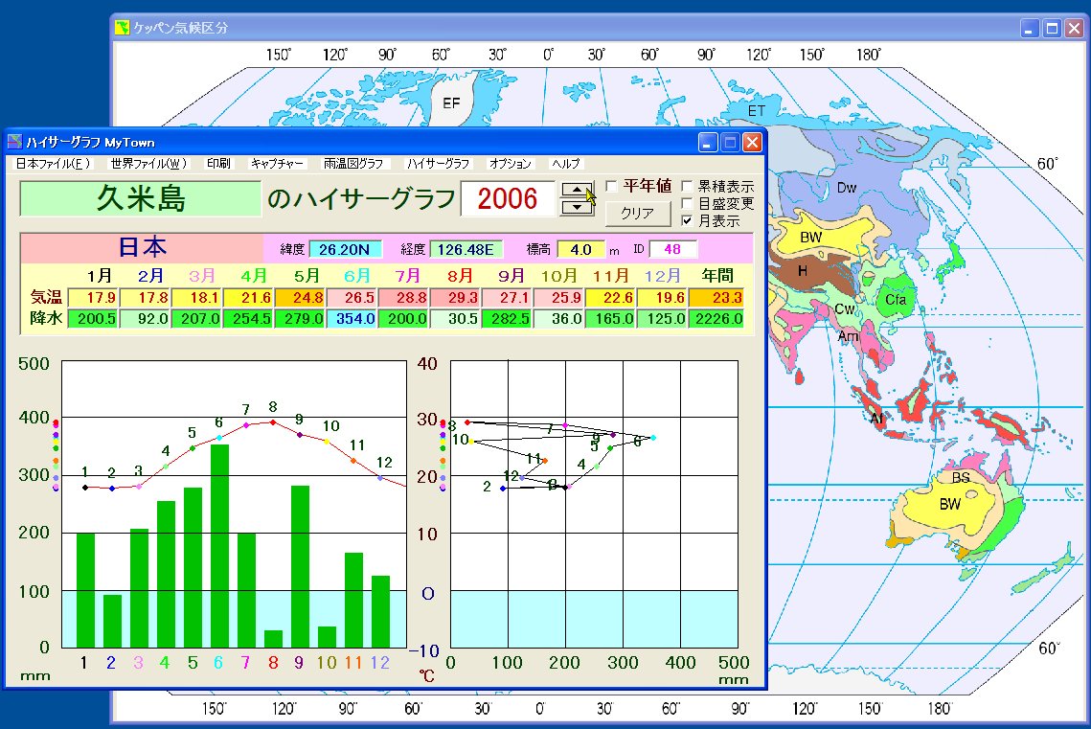
Task: Decrease the year with the down arrow
Action: 578,207
